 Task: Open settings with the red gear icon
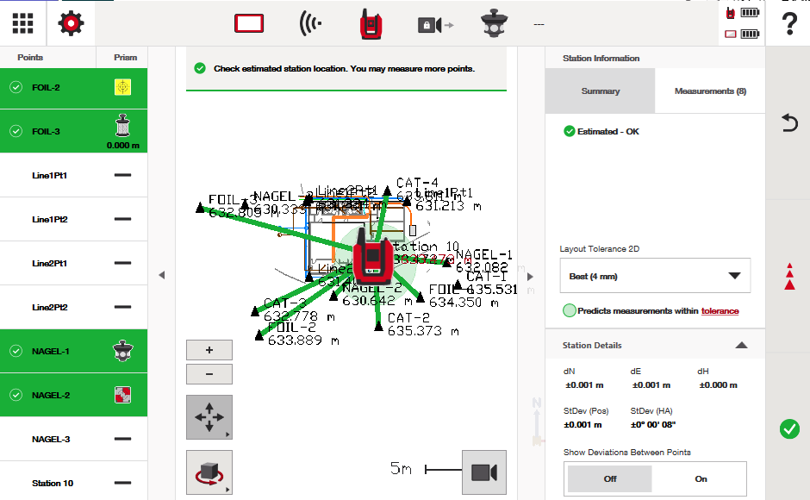(x=71, y=23)
